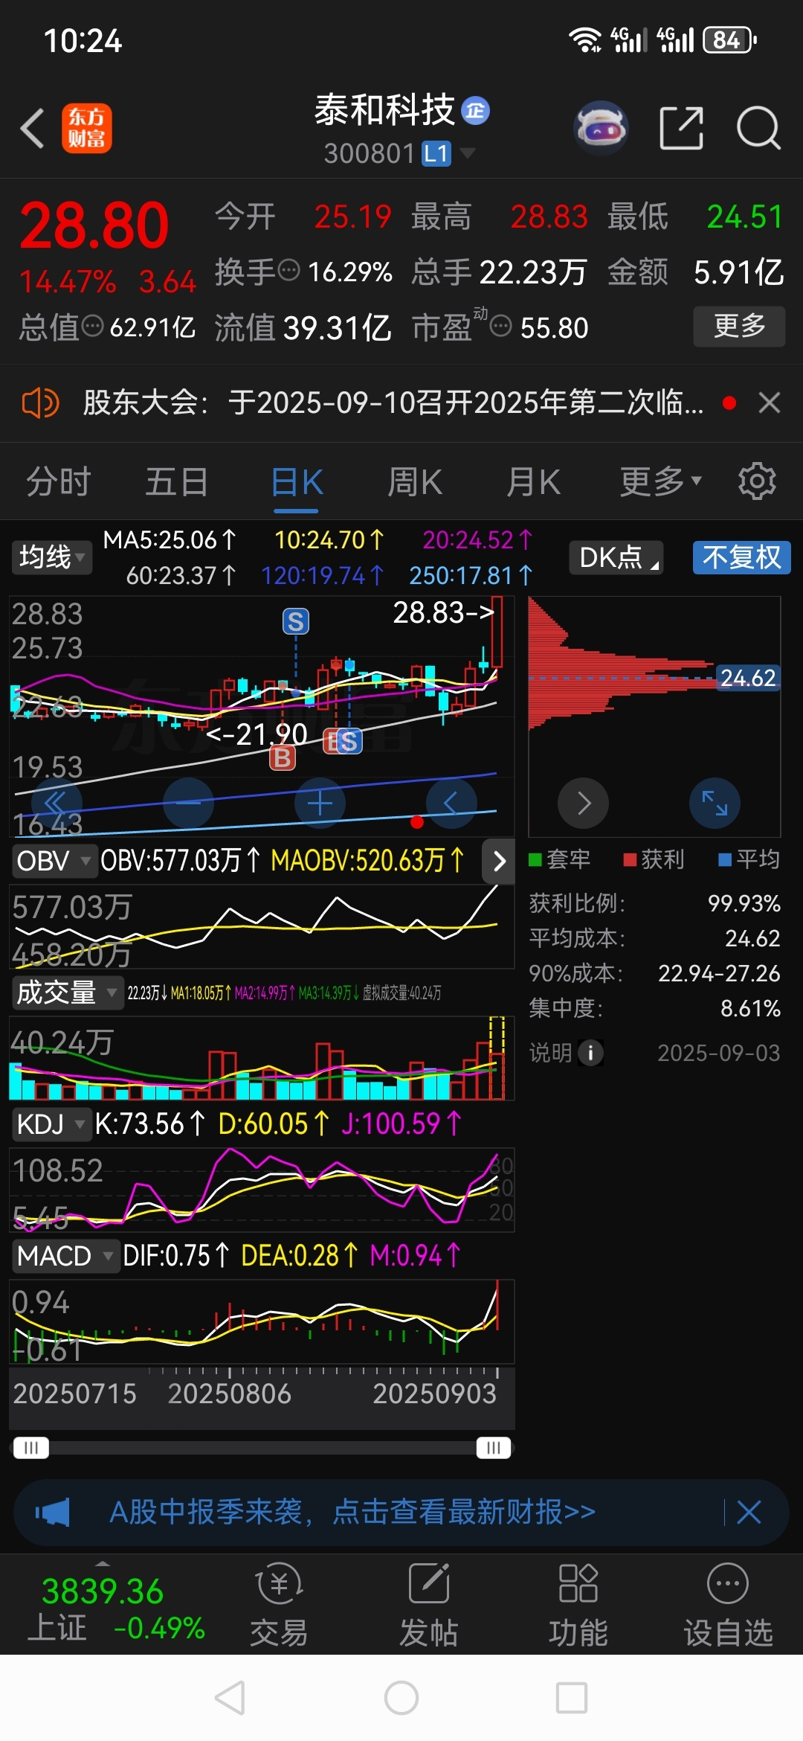Tap the MACD chart area
Viewport: 803px width, 1741px height.
tap(262, 1321)
